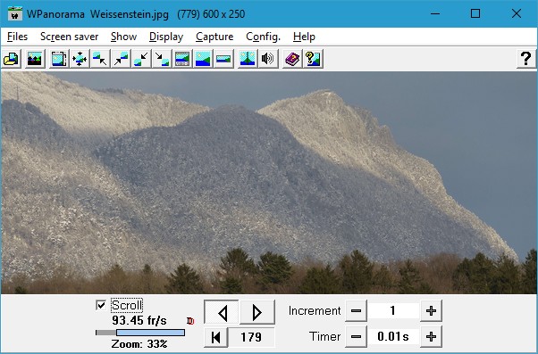
Task: Open the Capture menu
Action: pyautogui.click(x=214, y=37)
